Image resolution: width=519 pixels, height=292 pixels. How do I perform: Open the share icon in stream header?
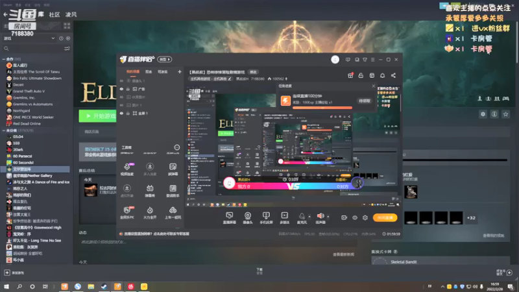coord(393,75)
